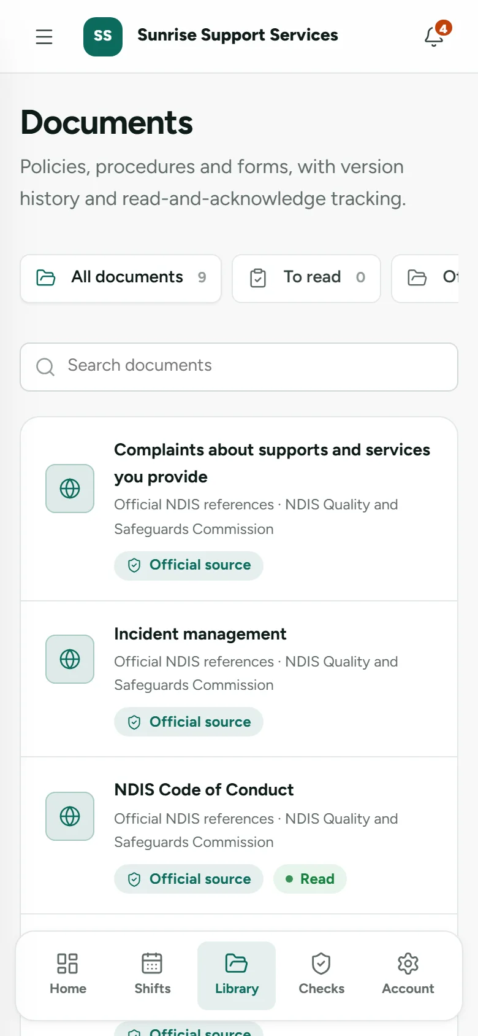Click the Read status badge
The image size is (478, 1036).
pos(310,879)
